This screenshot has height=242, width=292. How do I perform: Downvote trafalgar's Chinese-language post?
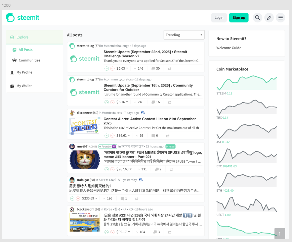78,198
